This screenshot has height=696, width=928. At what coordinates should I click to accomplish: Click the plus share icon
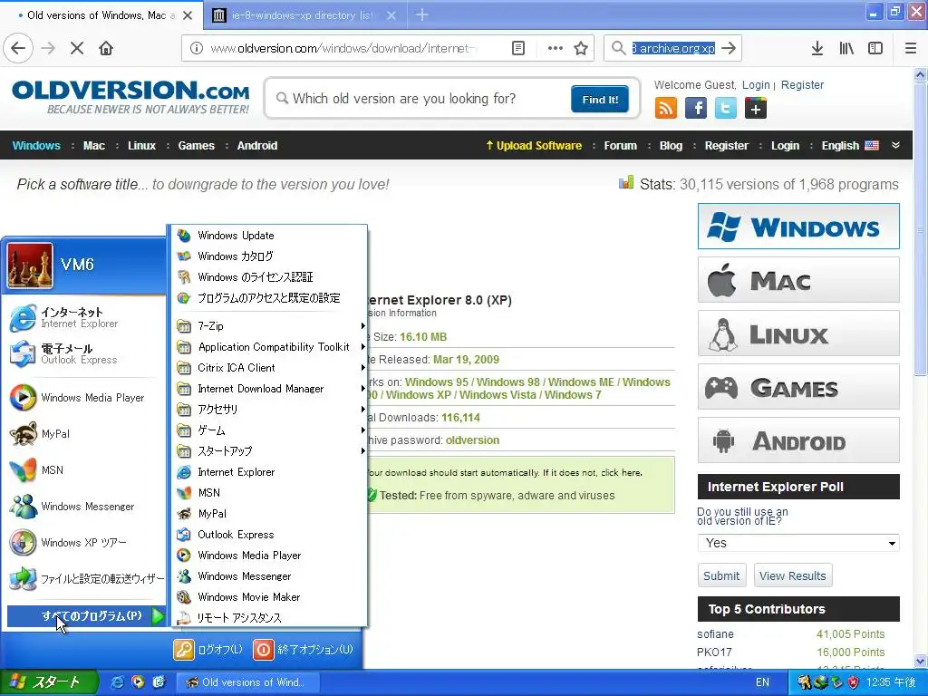tap(756, 109)
